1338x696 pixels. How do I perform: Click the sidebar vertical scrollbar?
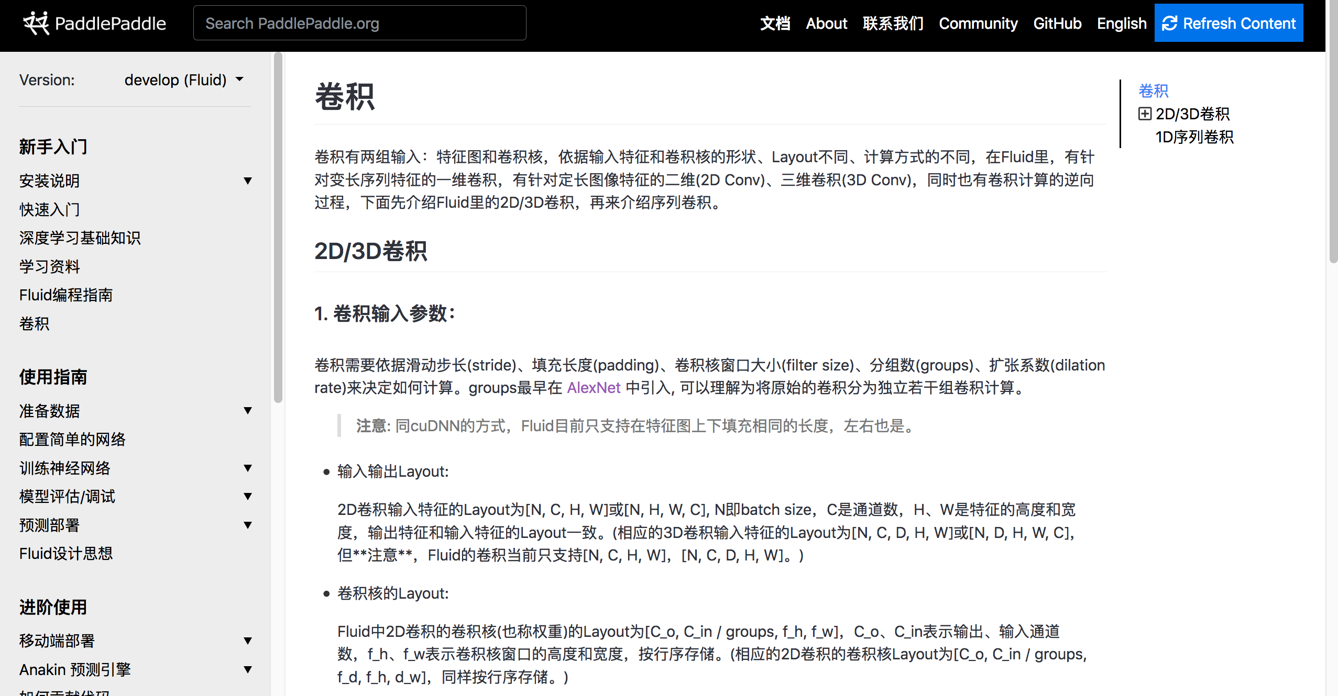[278, 227]
